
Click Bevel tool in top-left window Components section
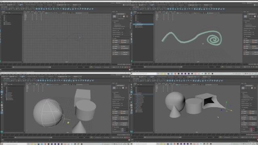pyautogui.click(x=125, y=46)
